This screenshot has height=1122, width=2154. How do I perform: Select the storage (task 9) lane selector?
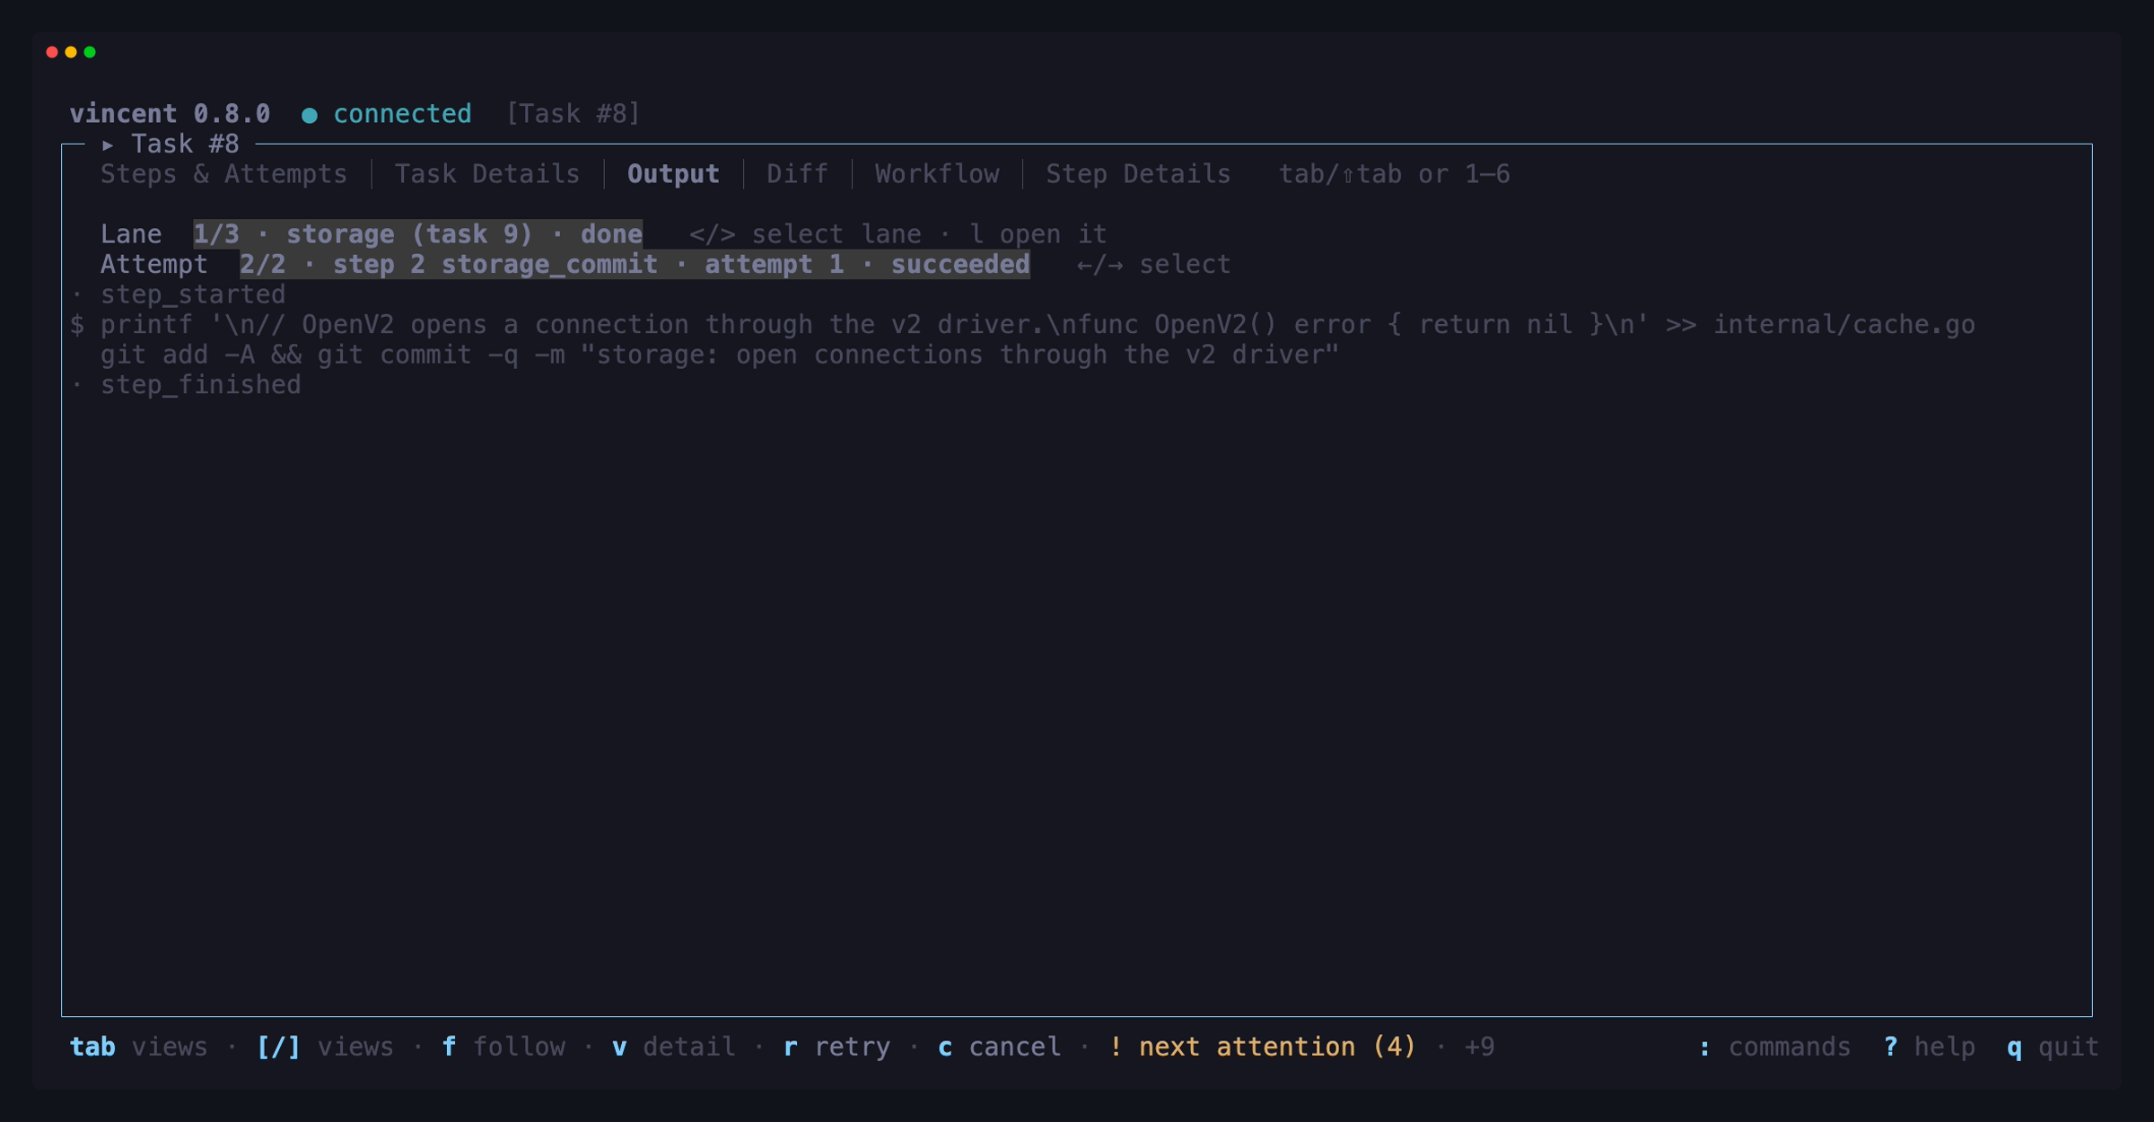tap(418, 234)
